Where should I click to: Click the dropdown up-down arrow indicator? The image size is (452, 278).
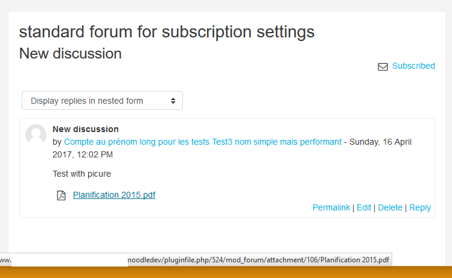point(173,101)
